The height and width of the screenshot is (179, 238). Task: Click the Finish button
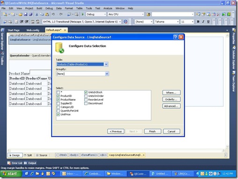pyautogui.click(x=152, y=131)
